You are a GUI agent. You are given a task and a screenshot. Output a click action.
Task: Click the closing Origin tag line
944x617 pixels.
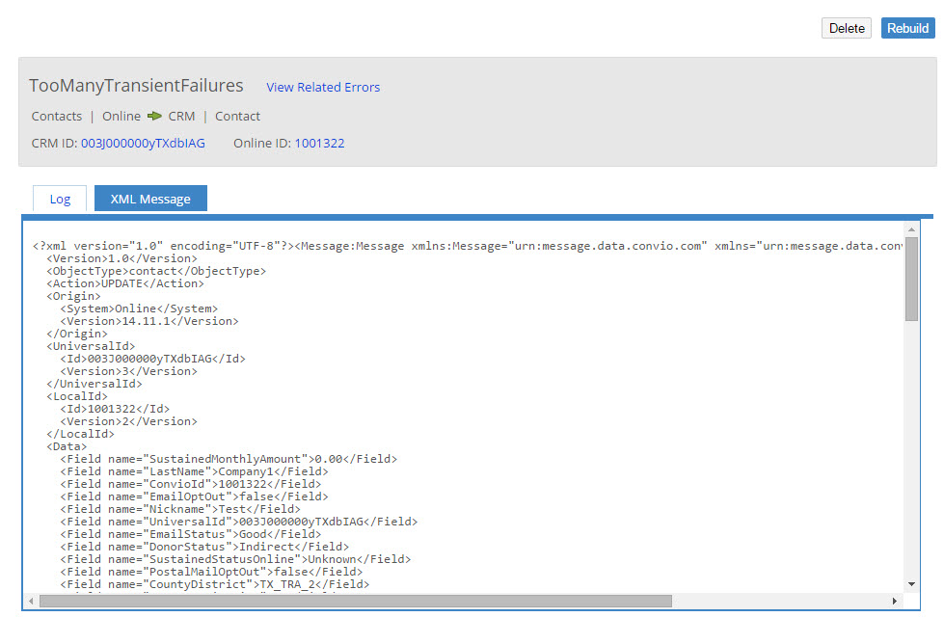coord(77,334)
